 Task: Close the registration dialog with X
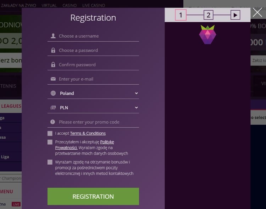point(257,13)
